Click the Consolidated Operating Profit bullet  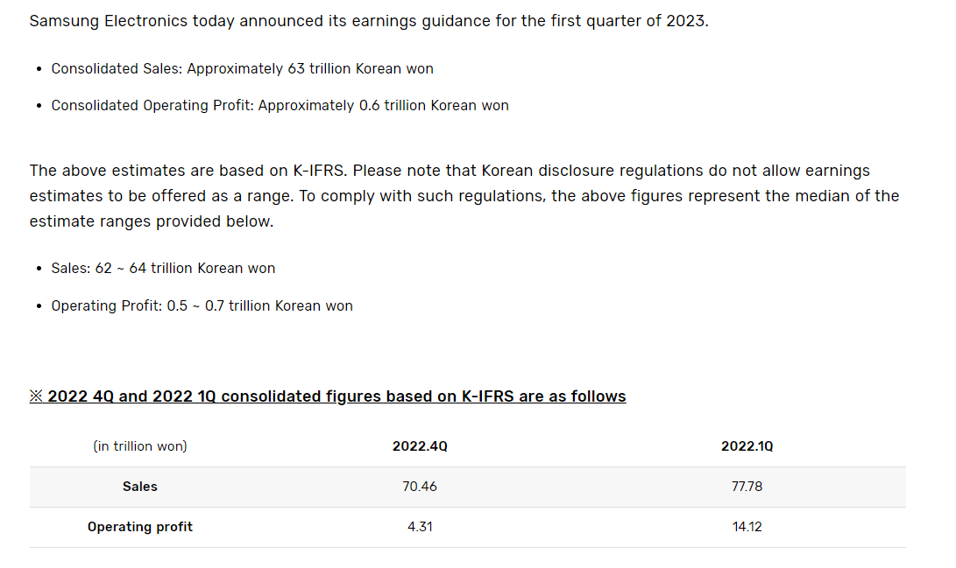point(280,105)
